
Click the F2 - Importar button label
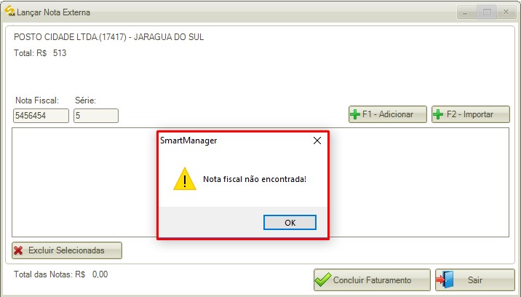pyautogui.click(x=470, y=114)
